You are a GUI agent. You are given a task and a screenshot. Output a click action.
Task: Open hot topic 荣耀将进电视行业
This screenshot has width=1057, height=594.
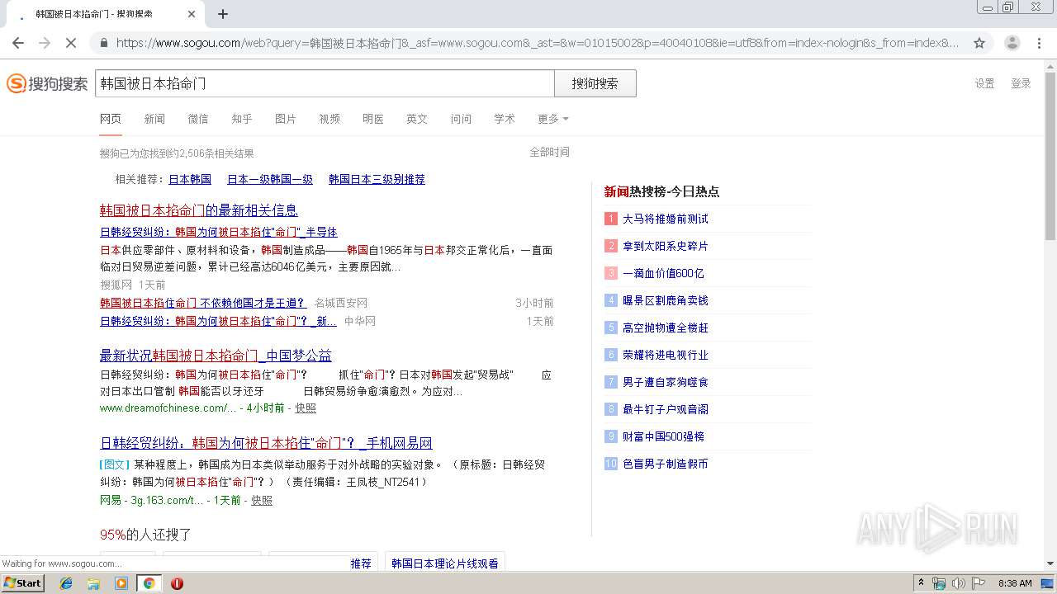(x=665, y=355)
